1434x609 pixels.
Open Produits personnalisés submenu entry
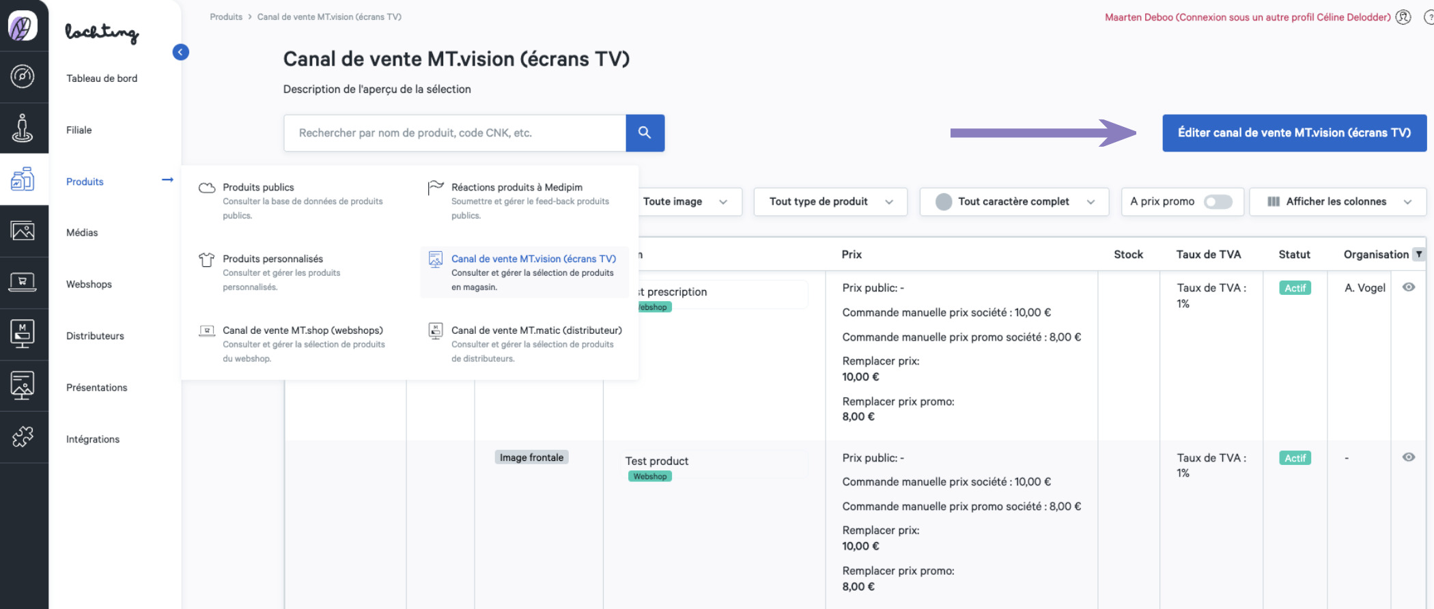pos(296,272)
